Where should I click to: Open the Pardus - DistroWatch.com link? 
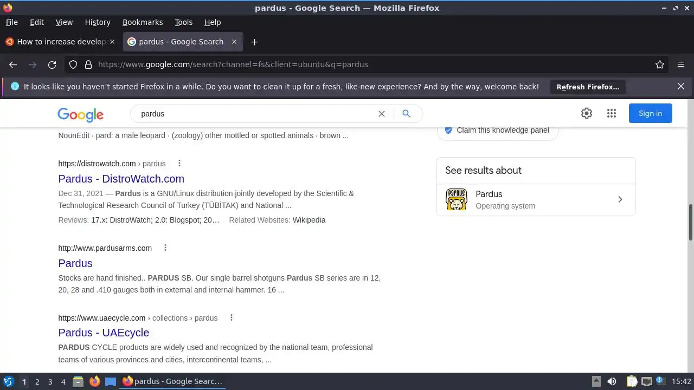pos(121,179)
